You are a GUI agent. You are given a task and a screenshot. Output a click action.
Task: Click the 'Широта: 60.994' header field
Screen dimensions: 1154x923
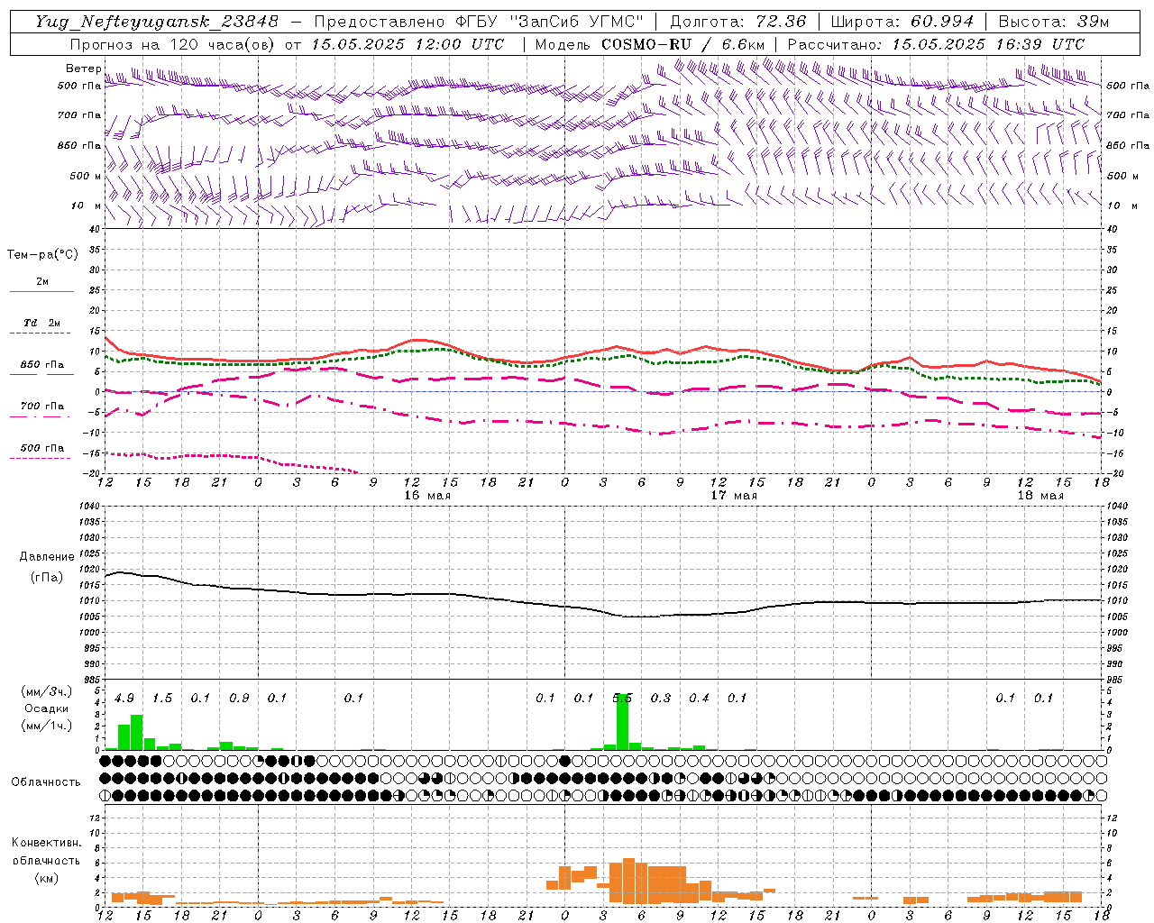902,22
